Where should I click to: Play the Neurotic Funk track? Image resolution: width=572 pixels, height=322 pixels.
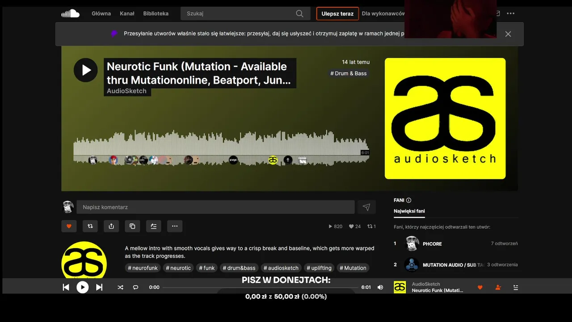click(x=85, y=70)
